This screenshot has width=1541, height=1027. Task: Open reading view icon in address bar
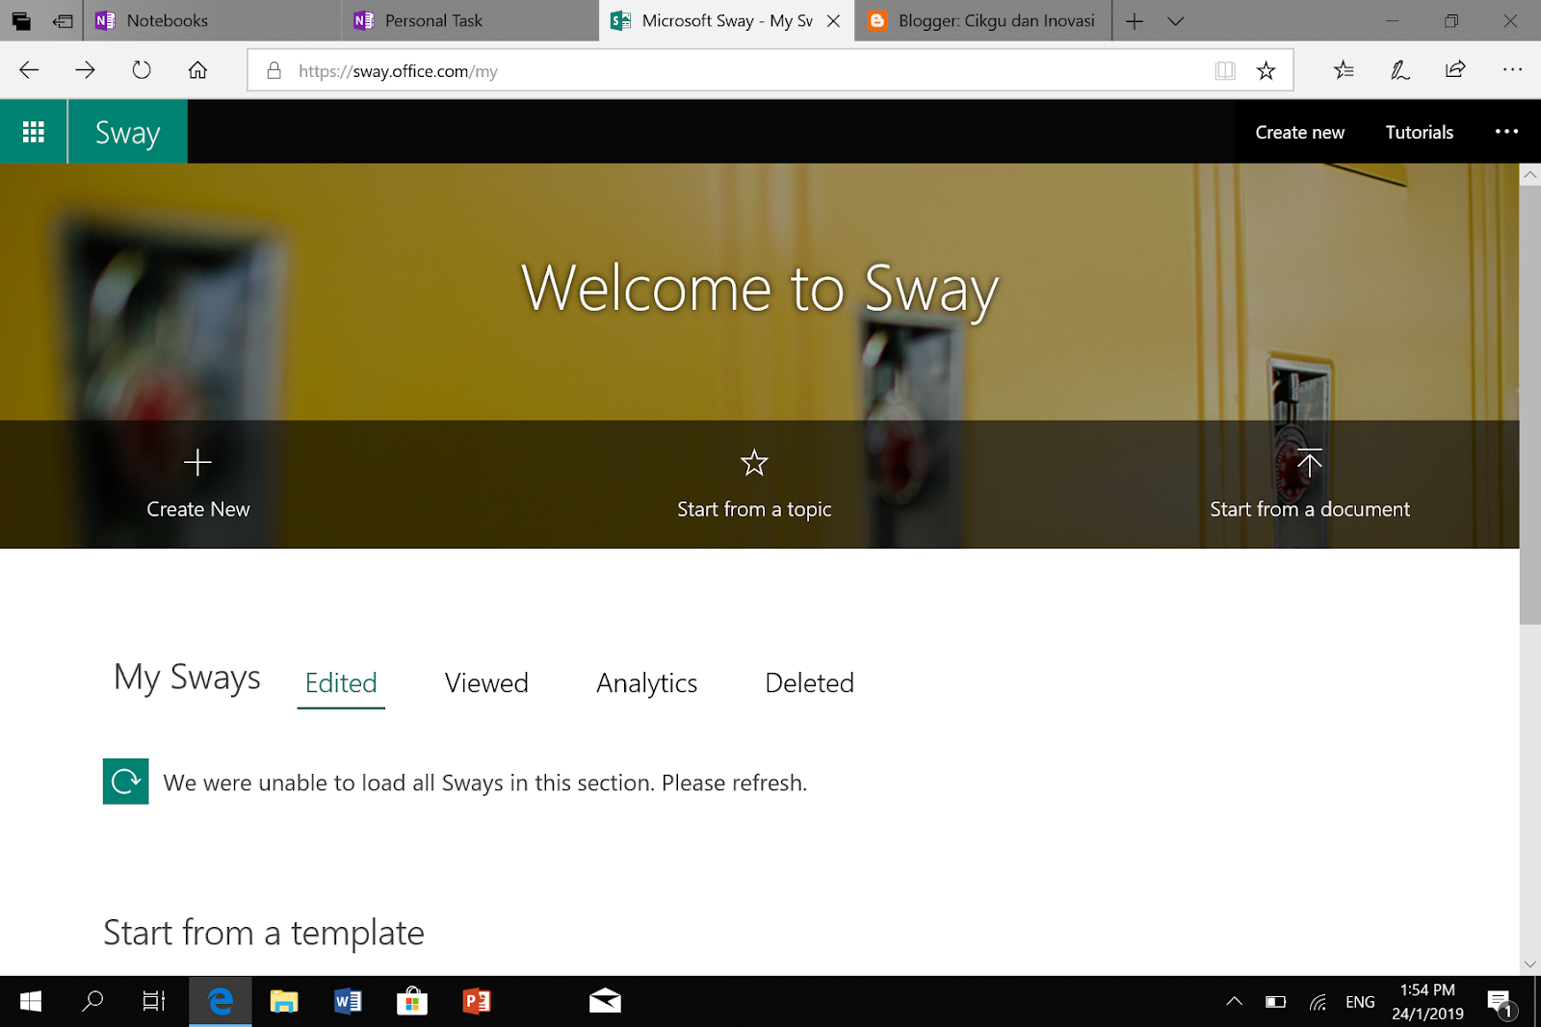click(x=1225, y=70)
